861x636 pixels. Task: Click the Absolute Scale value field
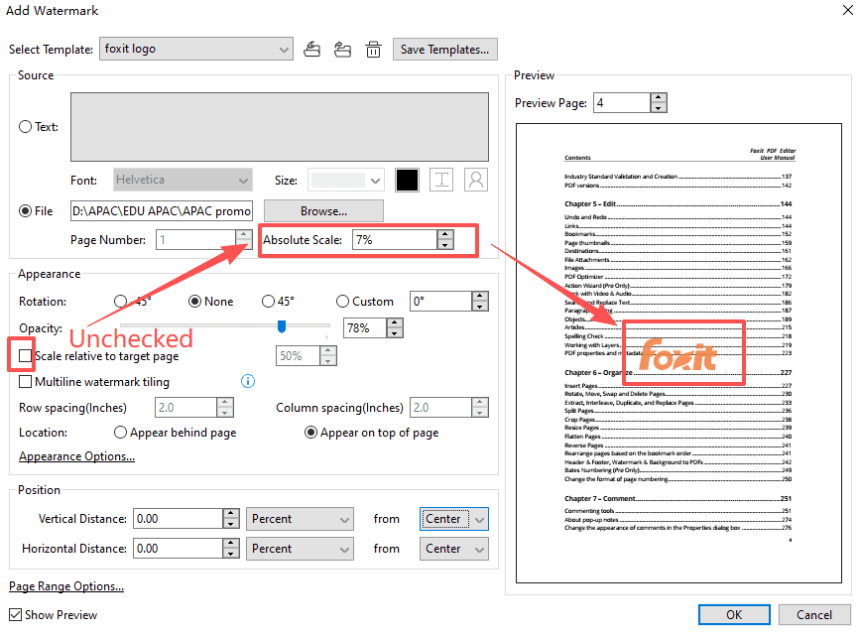click(x=395, y=240)
